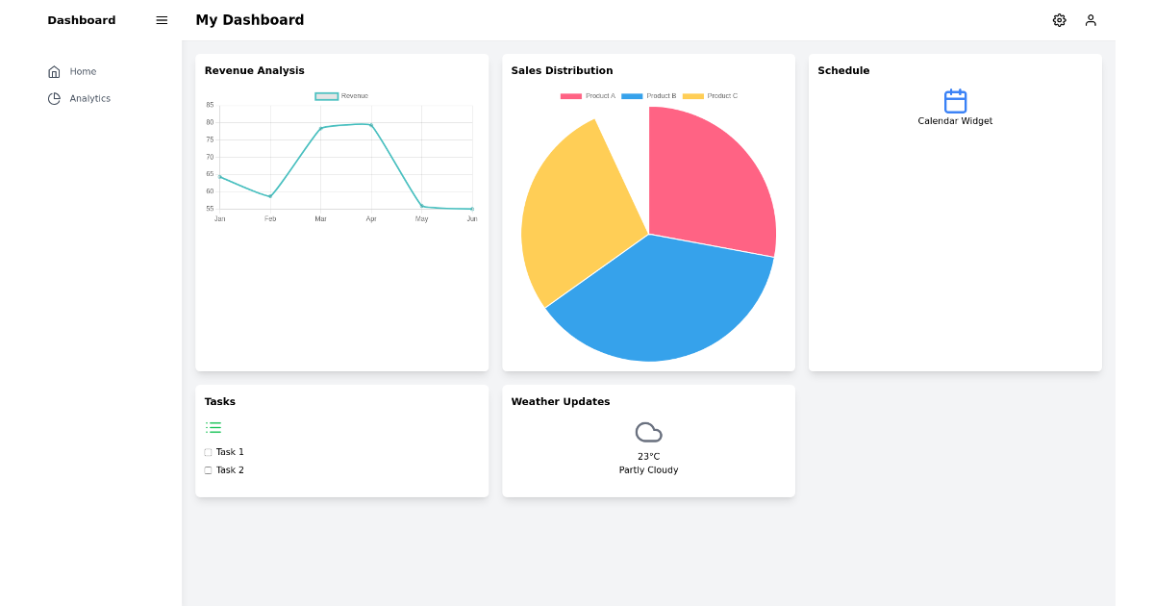Click the cloud icon in Weather Updates
This screenshot has width=1154, height=606.
648,432
